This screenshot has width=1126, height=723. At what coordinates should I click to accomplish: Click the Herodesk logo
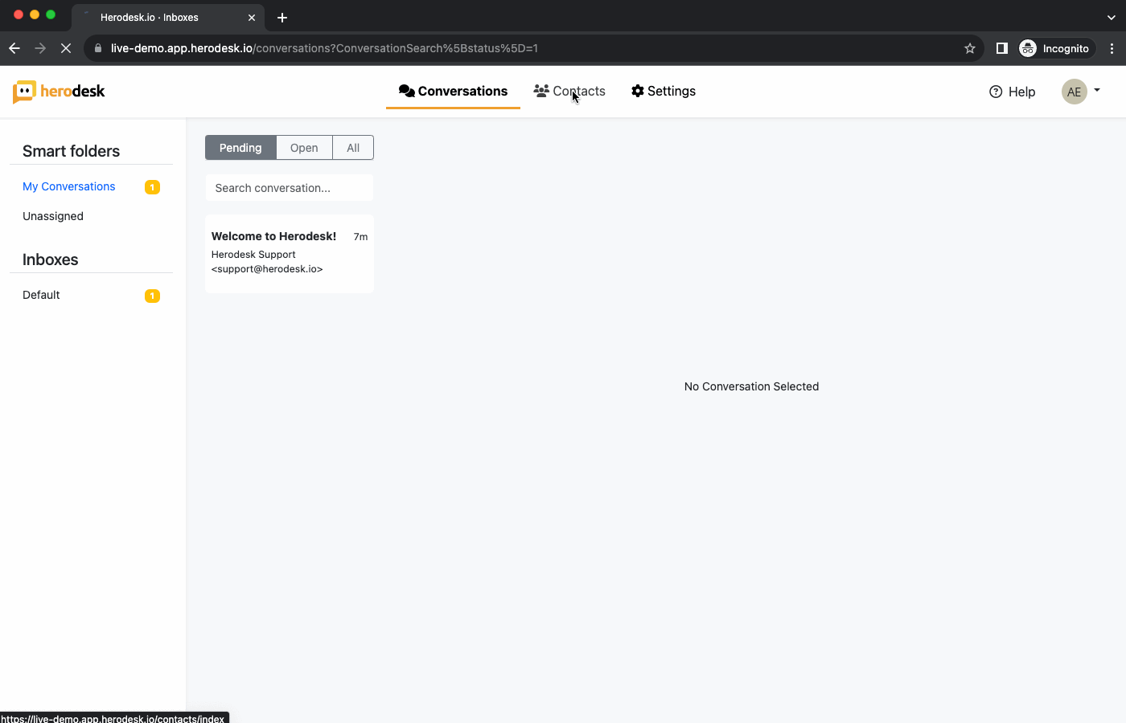click(59, 92)
